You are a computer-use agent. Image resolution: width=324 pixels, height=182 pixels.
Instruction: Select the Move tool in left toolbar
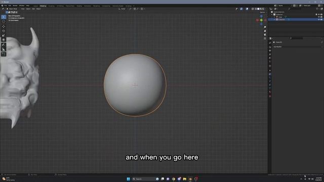point(4,26)
